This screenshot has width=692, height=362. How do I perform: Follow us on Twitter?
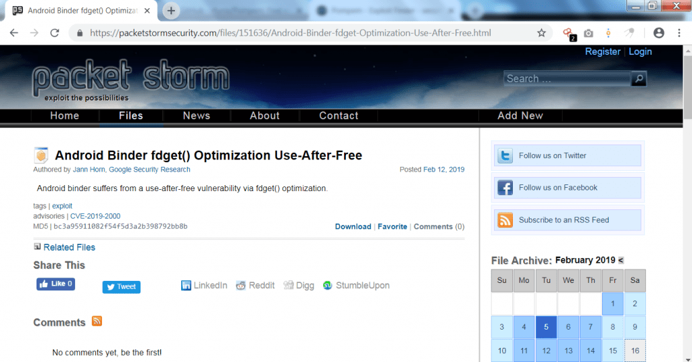(x=568, y=155)
